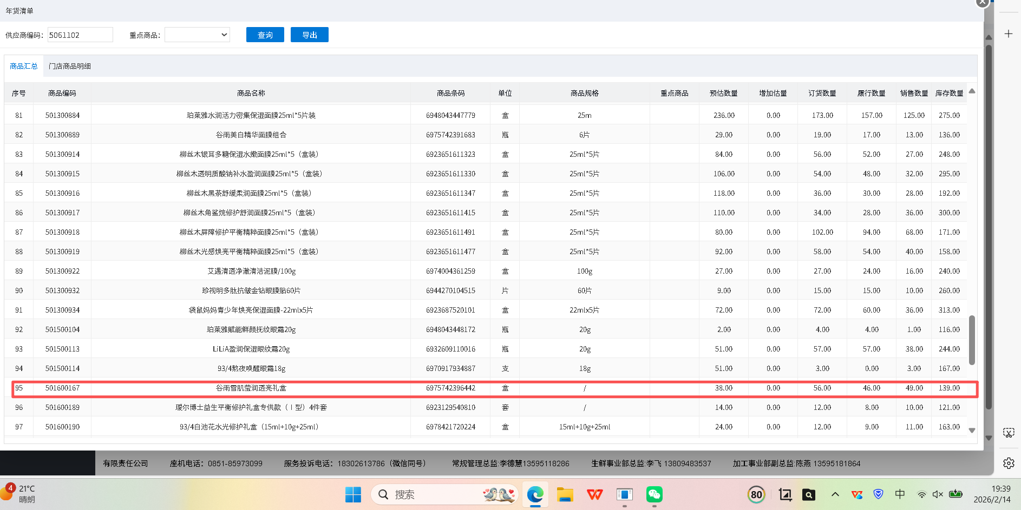
Task: Click the 导出 button
Action: pos(309,35)
